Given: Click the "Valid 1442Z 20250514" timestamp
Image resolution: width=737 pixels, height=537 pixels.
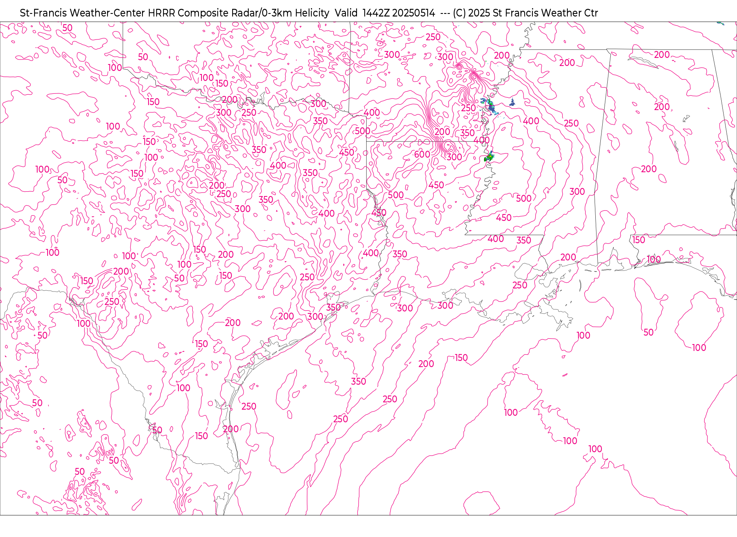Looking at the screenshot, I should 385,13.
